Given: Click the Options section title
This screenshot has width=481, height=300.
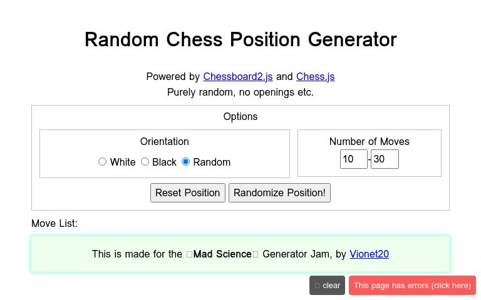Looking at the screenshot, I should point(240,117).
